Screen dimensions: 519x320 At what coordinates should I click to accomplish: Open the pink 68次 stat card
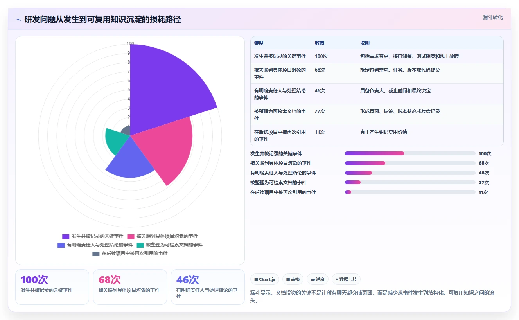130,287
